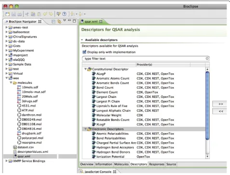
Task: Click the << remove descriptor button
Action: point(219,111)
